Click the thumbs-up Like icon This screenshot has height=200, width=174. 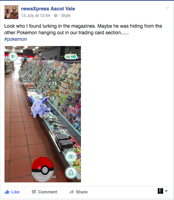[x=7, y=192]
